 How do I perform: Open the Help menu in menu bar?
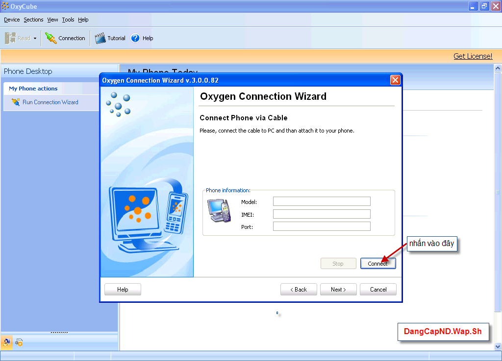[83, 20]
